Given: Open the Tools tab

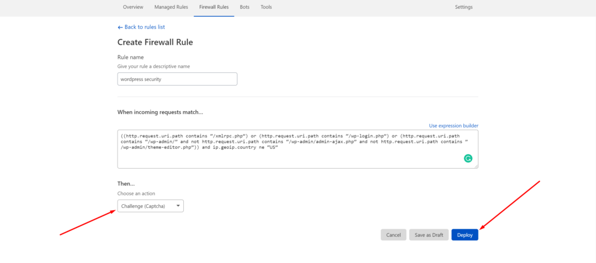Looking at the screenshot, I should click(266, 7).
